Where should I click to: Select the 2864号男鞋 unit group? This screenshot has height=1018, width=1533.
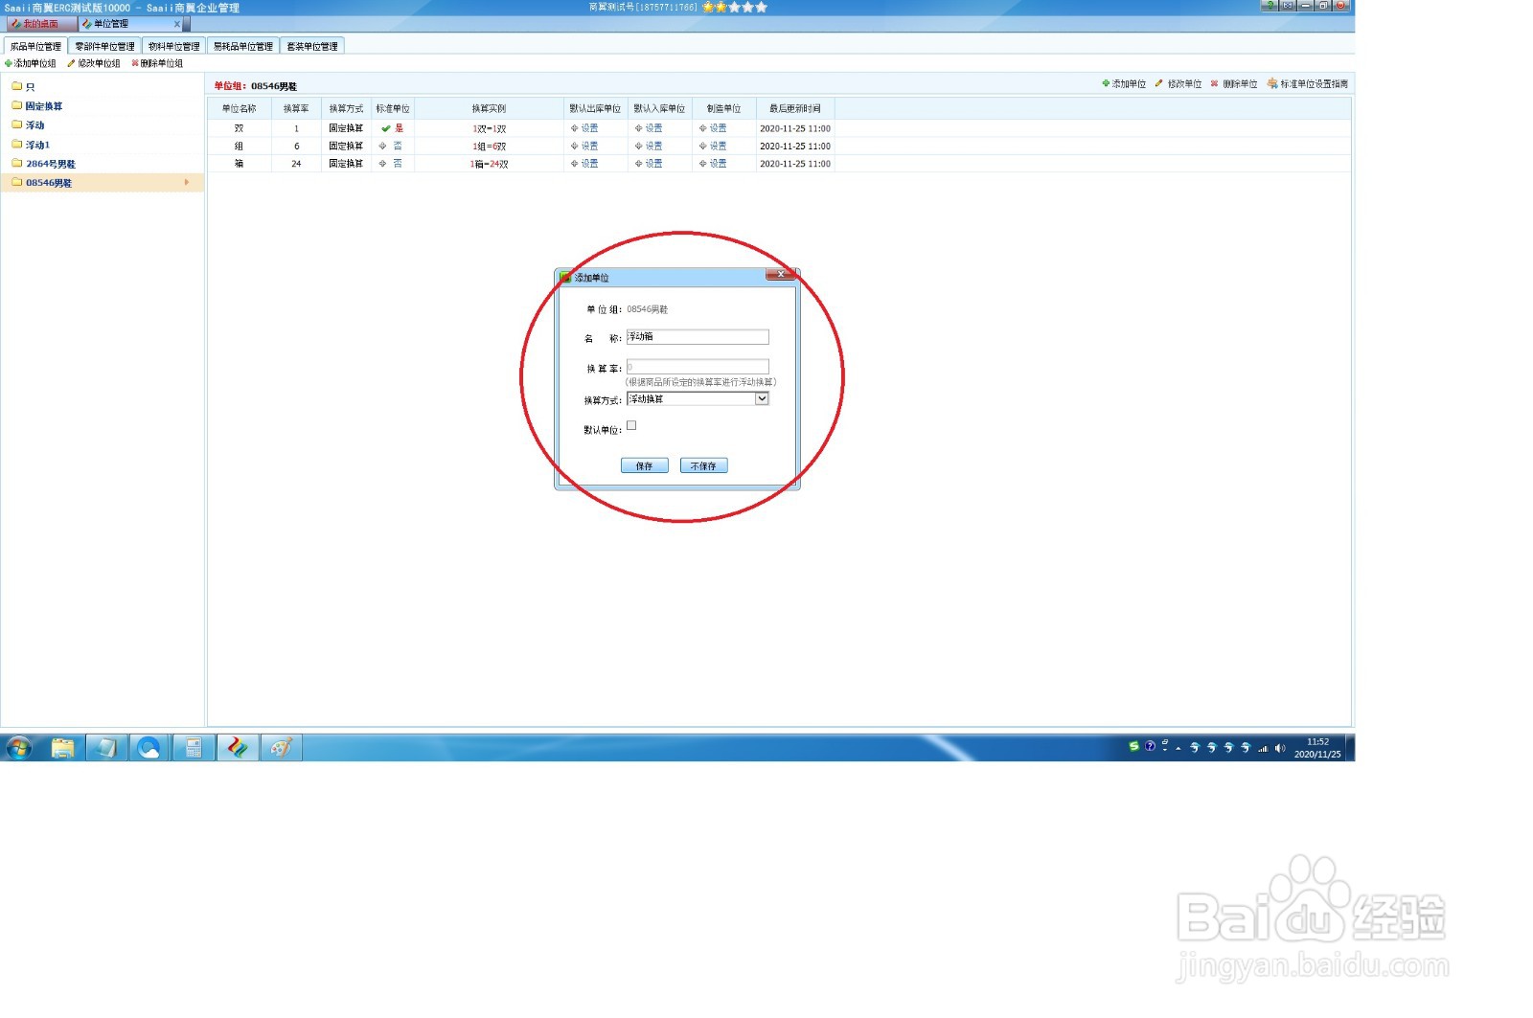coord(44,164)
